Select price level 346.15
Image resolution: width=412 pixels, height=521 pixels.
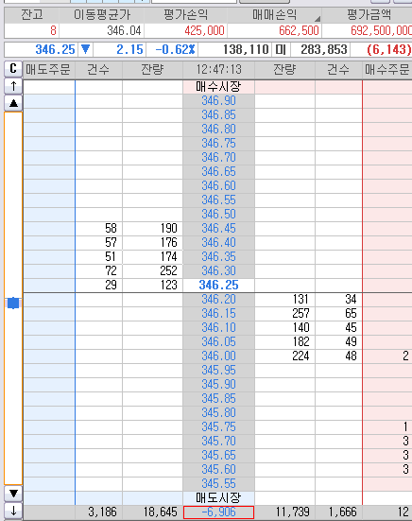tap(218, 313)
